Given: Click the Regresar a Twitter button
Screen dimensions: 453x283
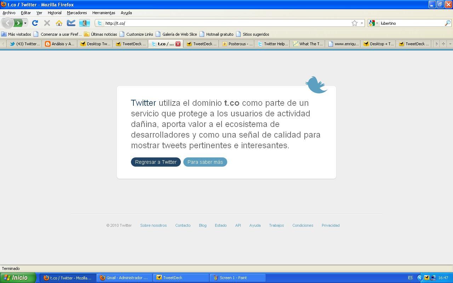Looking at the screenshot, I should point(156,162).
